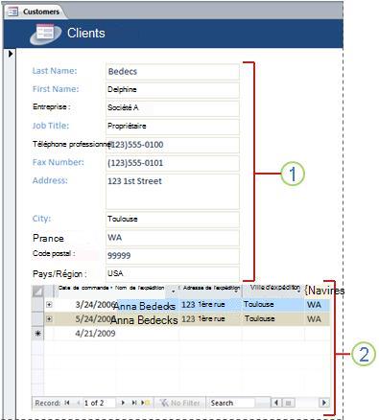
Task: Go to the last record
Action: pyautogui.click(x=134, y=403)
